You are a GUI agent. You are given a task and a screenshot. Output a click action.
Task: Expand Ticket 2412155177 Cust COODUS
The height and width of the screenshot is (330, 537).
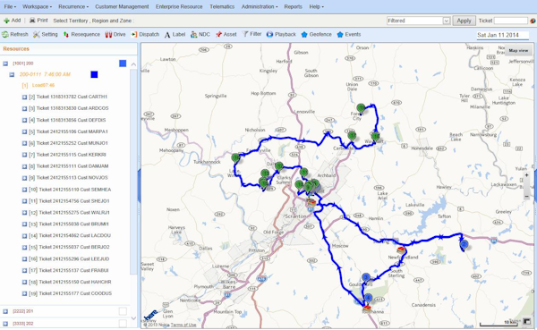(24, 293)
